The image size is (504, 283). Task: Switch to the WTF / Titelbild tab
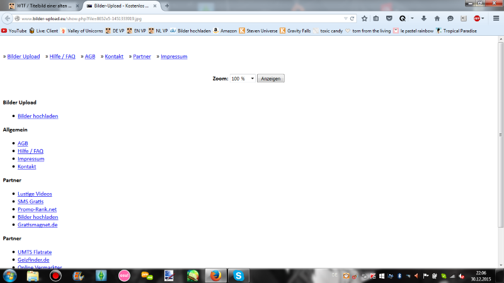tap(41, 6)
